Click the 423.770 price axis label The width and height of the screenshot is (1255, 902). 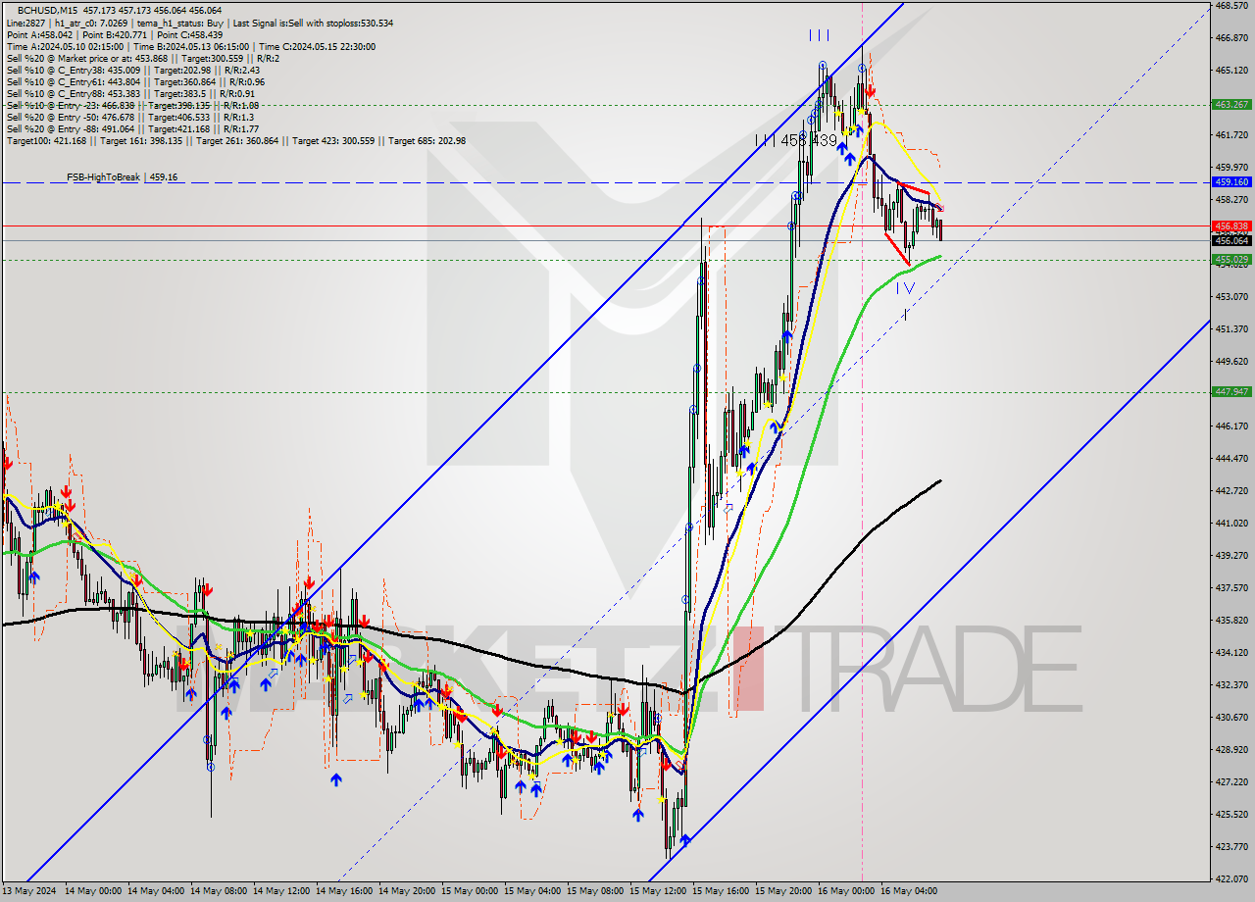tap(1230, 847)
